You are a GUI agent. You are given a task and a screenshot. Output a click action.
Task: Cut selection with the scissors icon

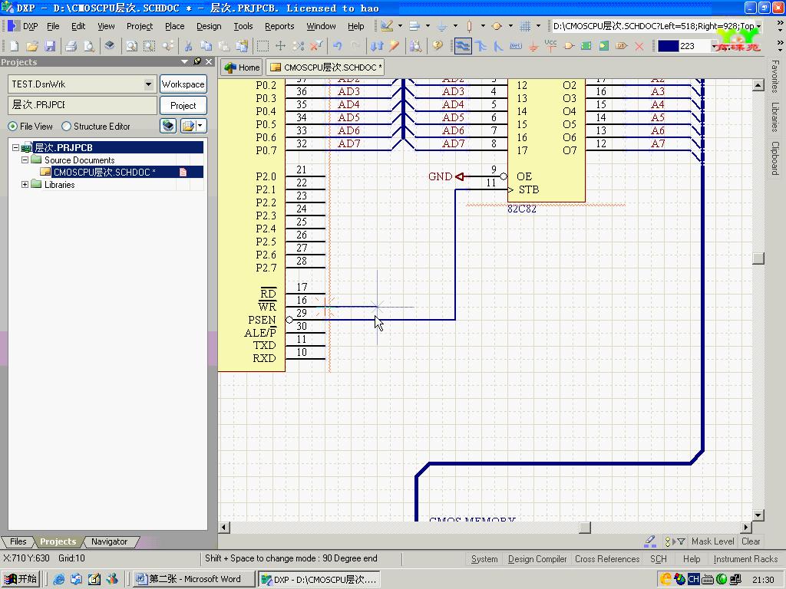(188, 46)
